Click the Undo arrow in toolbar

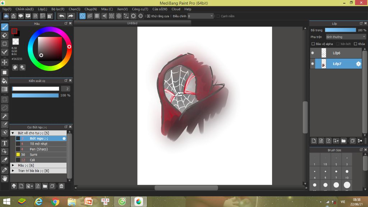(61, 16)
